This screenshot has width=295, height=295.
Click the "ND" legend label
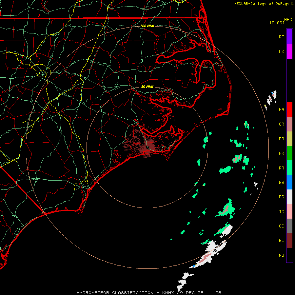[281, 255]
